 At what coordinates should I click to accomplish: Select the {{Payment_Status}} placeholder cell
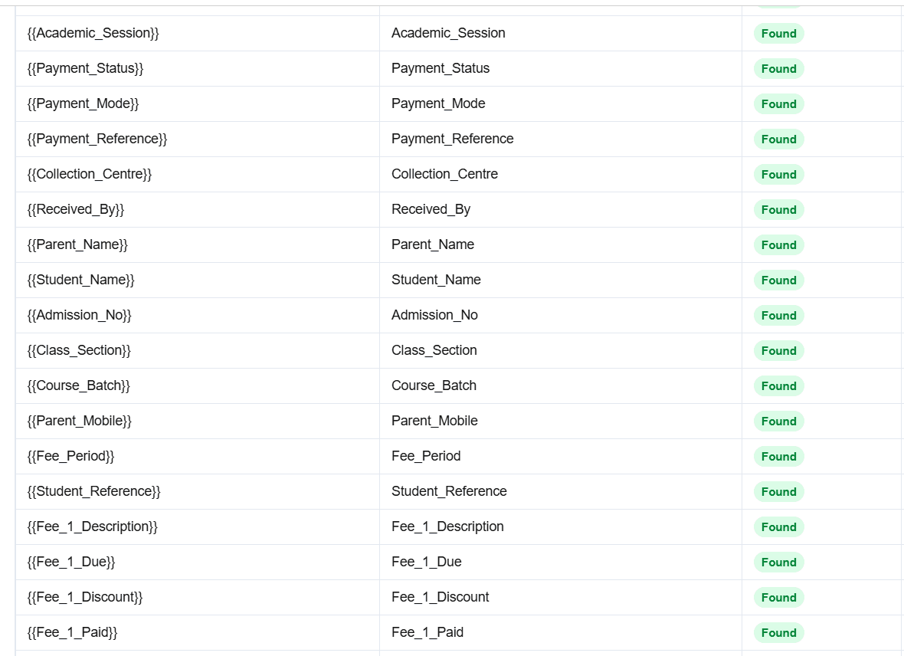coord(85,68)
